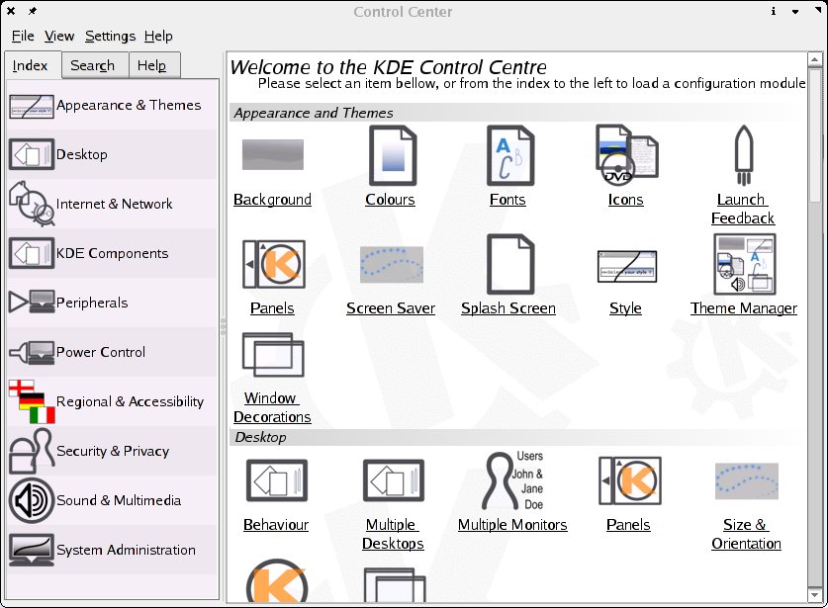Click the Appearance & Themes sidebar icon
Screen dimensions: 828x608
[32, 106]
